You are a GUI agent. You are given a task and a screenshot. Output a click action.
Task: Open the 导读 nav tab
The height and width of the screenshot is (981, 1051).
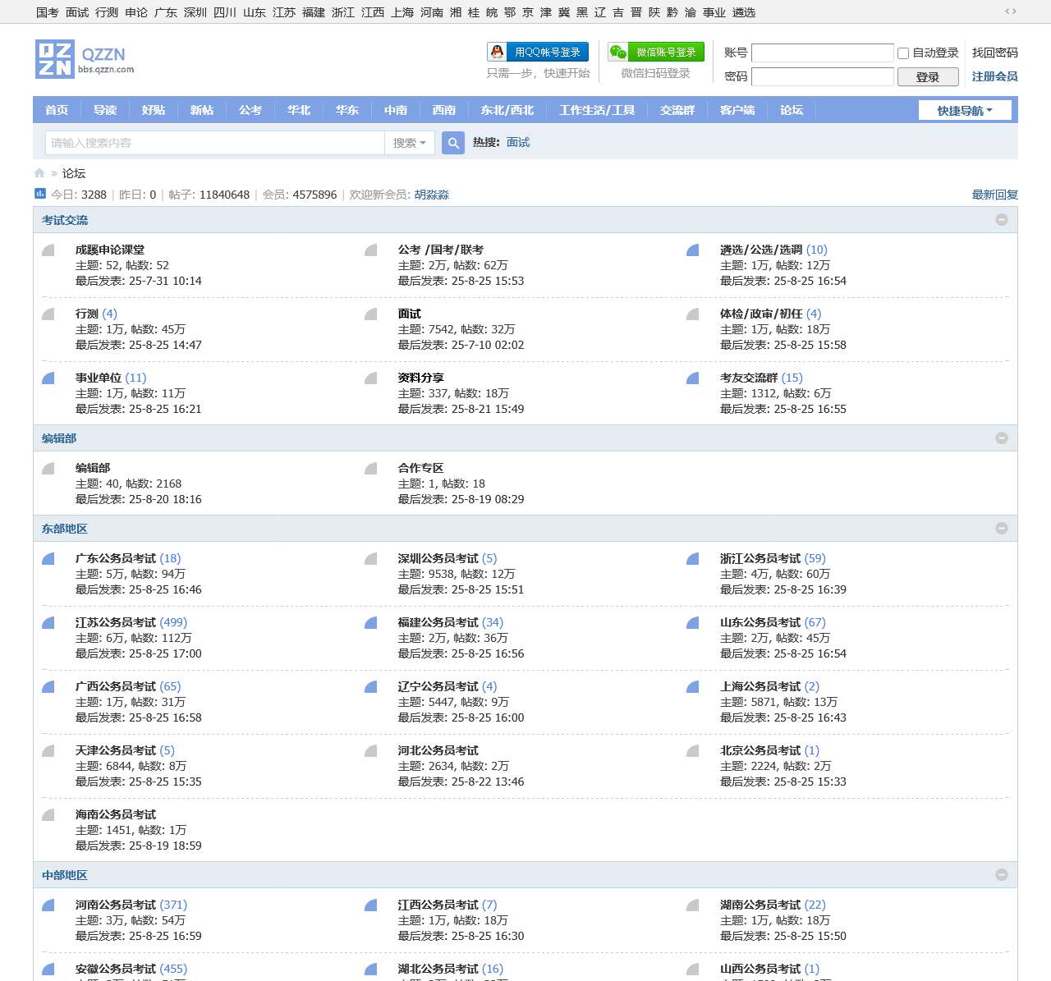click(x=105, y=110)
